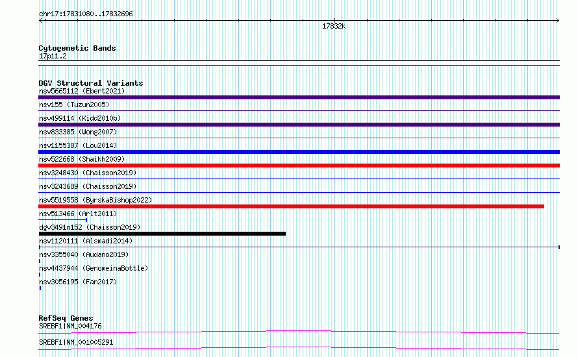The width and height of the screenshot is (578, 357).
Task: Click the DGV Structural Variants track title
Action: pos(91,83)
